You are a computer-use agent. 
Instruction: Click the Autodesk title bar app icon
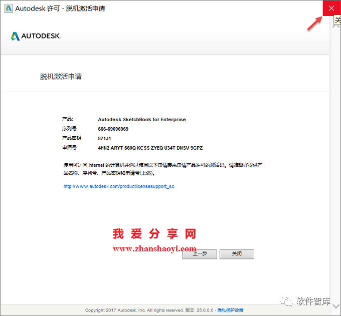click(x=9, y=9)
